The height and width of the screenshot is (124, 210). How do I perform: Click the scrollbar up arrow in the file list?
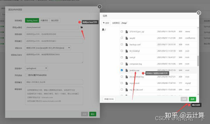[198, 28]
